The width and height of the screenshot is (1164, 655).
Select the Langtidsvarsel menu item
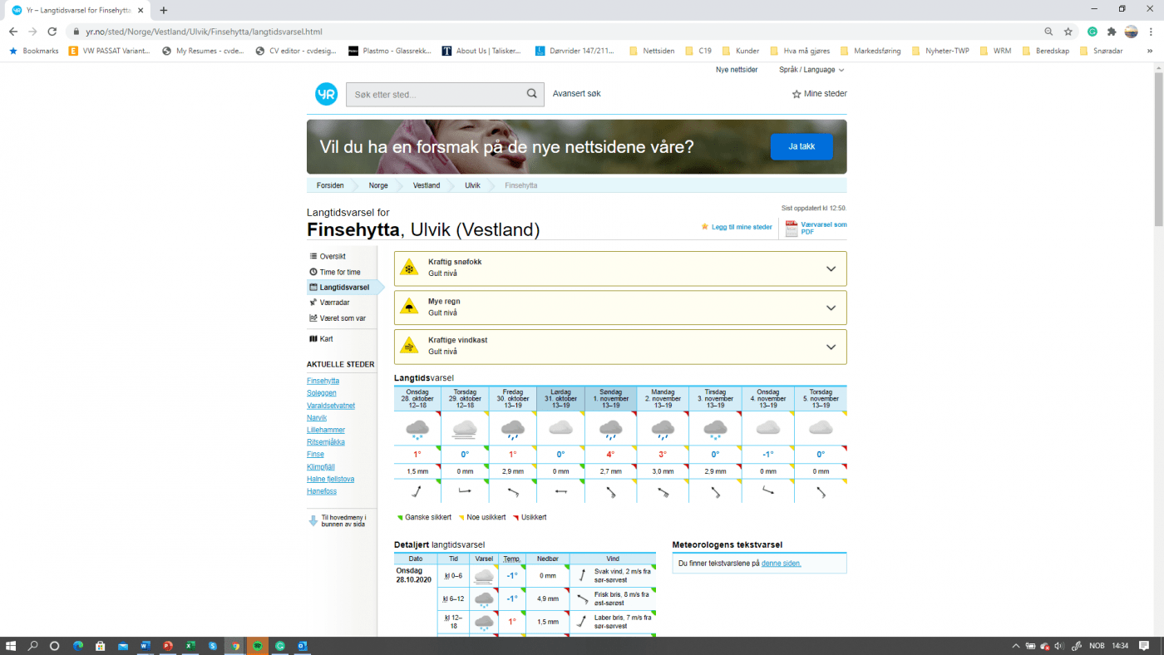pyautogui.click(x=343, y=287)
